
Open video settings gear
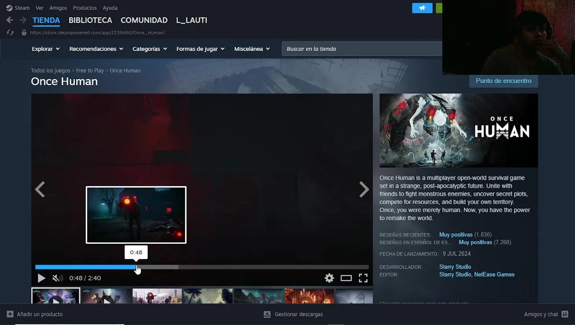pos(329,278)
